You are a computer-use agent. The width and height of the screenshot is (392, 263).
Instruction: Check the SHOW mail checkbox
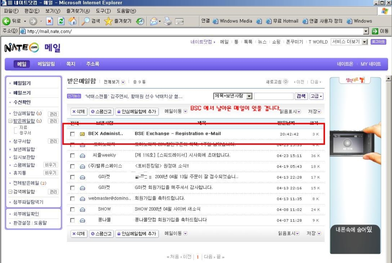tap(72, 209)
